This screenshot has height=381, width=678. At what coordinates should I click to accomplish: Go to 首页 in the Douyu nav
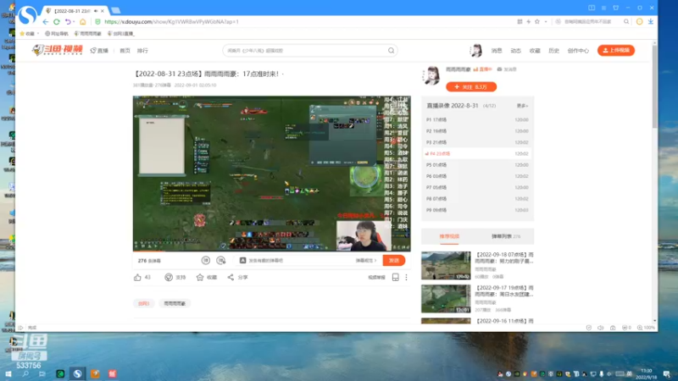(x=125, y=51)
